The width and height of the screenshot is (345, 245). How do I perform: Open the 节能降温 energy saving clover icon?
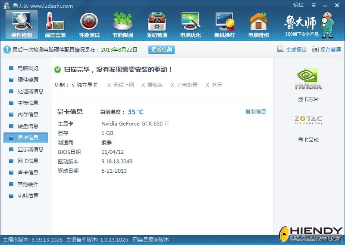click(123, 24)
